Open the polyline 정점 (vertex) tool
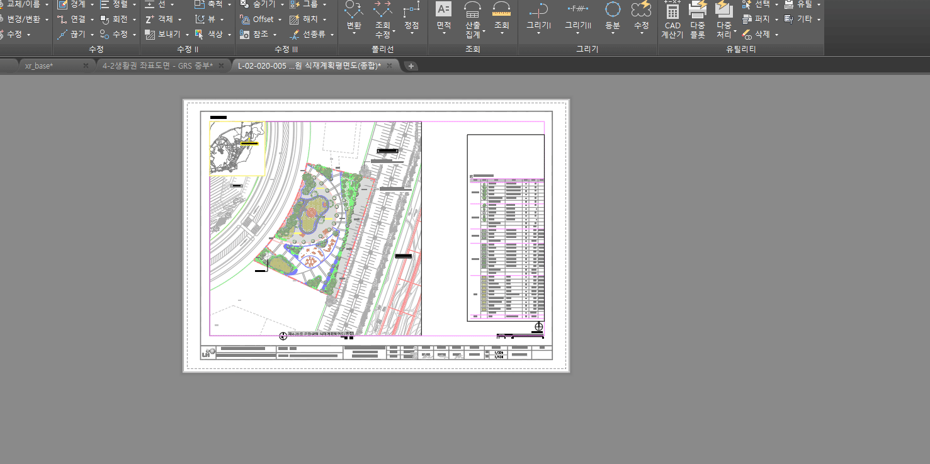This screenshot has width=930, height=464. pyautogui.click(x=412, y=18)
